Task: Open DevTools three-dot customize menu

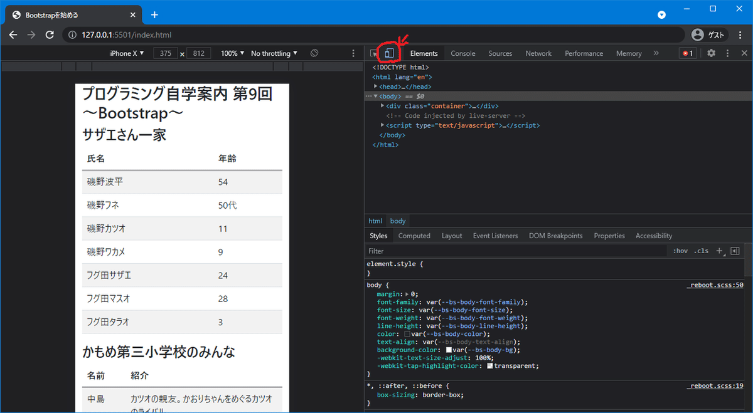Action: 728,53
